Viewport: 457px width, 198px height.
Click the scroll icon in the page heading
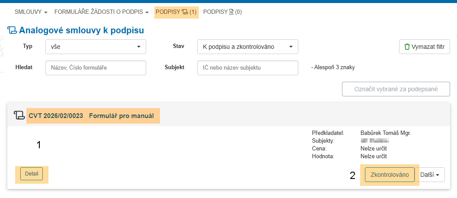[12, 30]
